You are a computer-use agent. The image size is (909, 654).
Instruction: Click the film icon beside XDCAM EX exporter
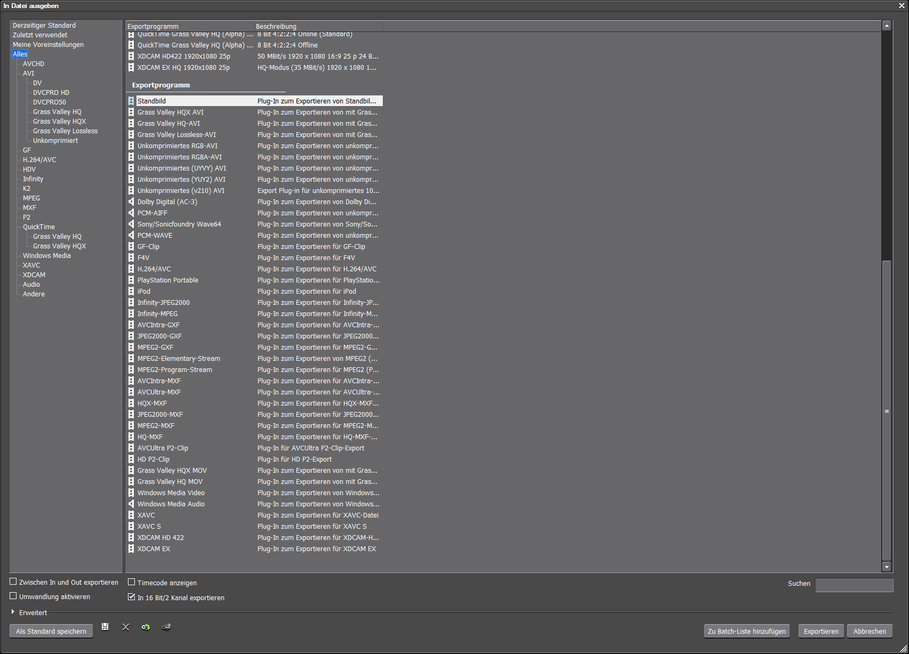[131, 548]
